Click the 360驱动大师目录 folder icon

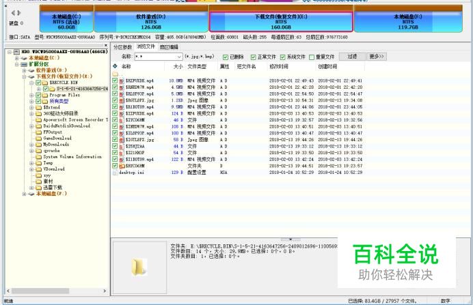[x=38, y=113]
